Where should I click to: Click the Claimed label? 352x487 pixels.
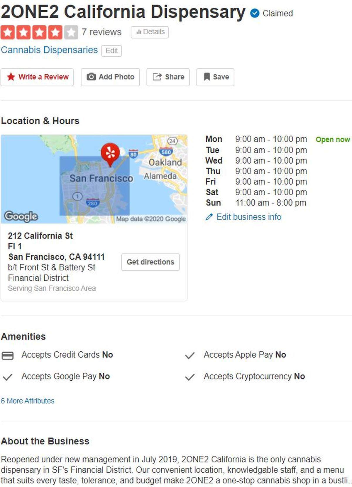pos(278,14)
